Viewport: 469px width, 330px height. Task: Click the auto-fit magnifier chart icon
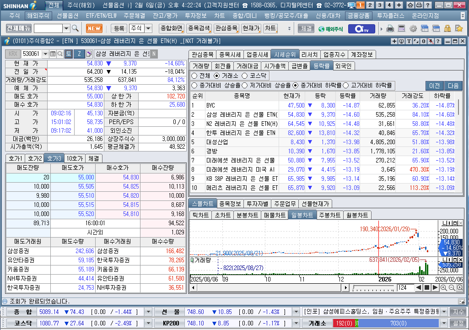click(460, 288)
